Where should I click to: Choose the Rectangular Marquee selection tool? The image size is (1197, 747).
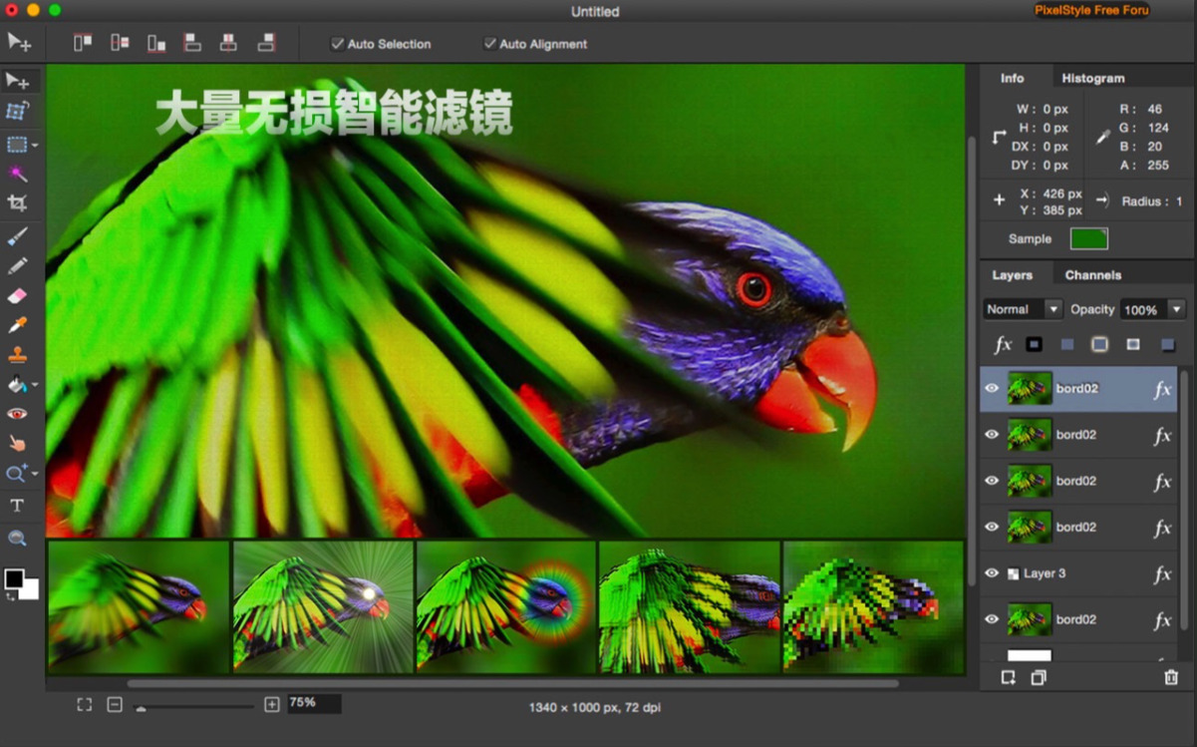(x=17, y=145)
